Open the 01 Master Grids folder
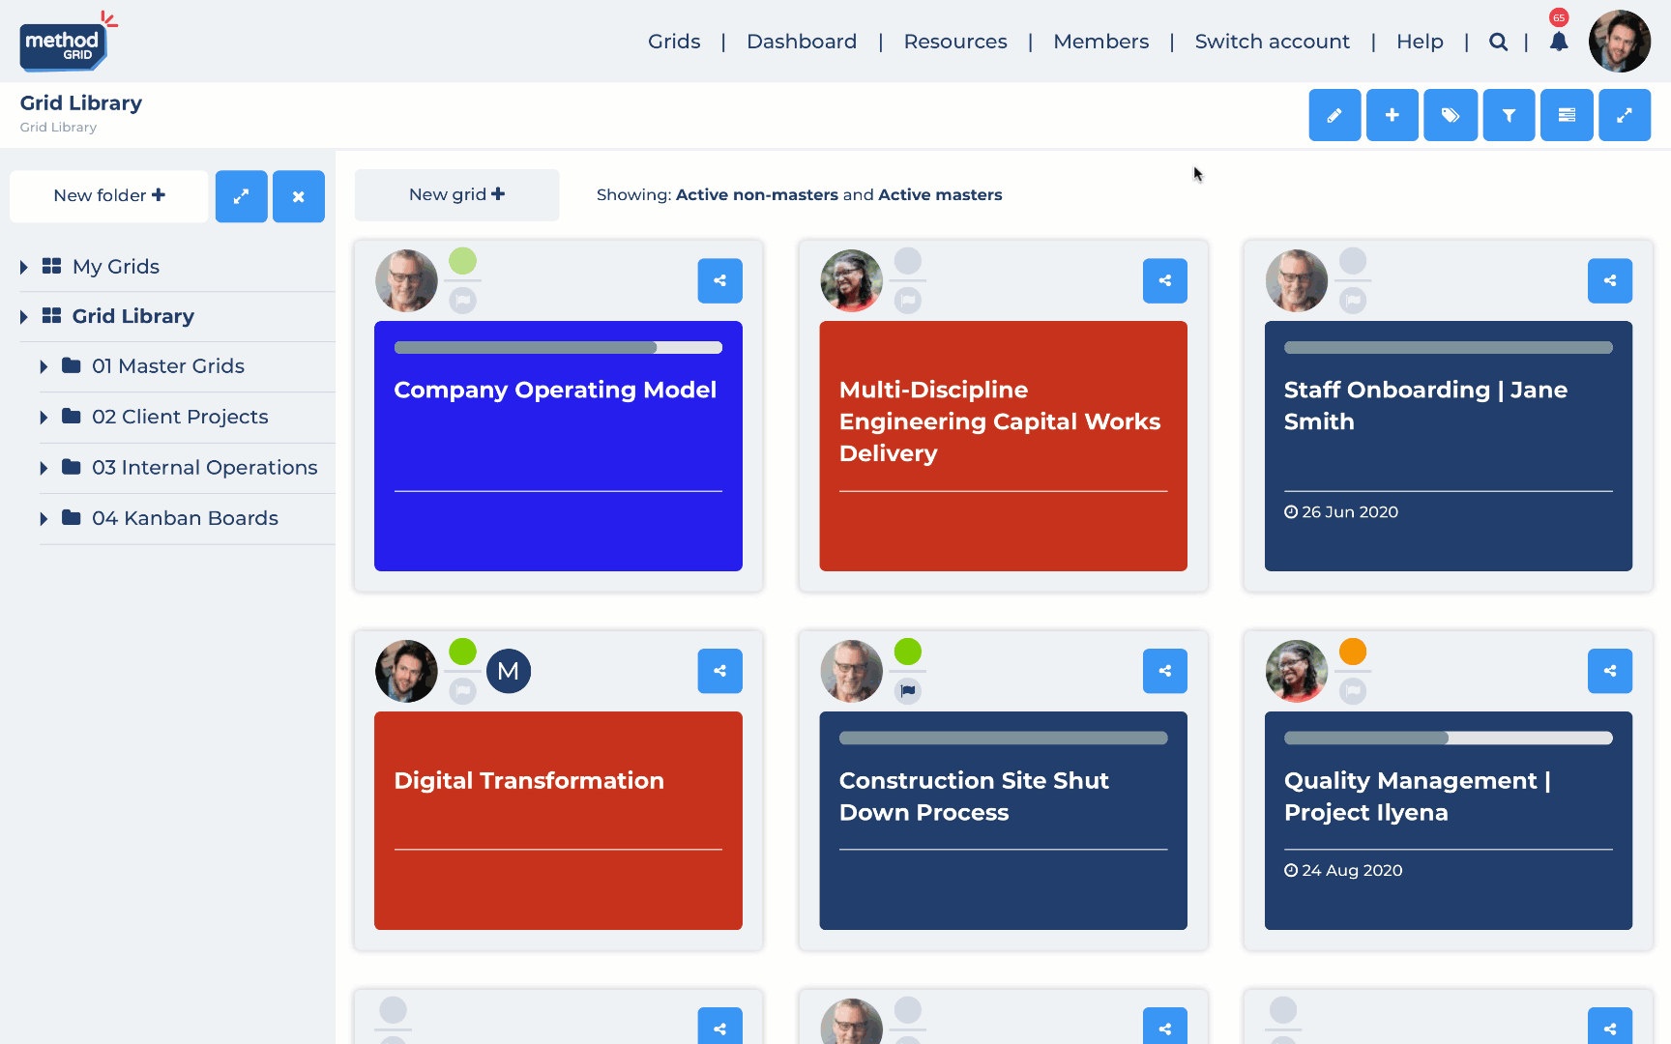The image size is (1671, 1044). [168, 366]
